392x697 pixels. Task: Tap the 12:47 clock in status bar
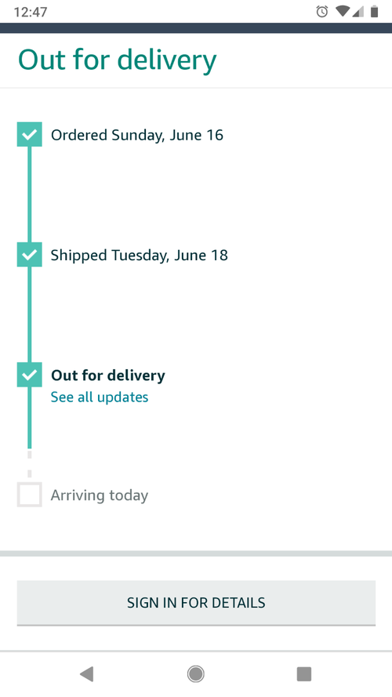click(31, 12)
